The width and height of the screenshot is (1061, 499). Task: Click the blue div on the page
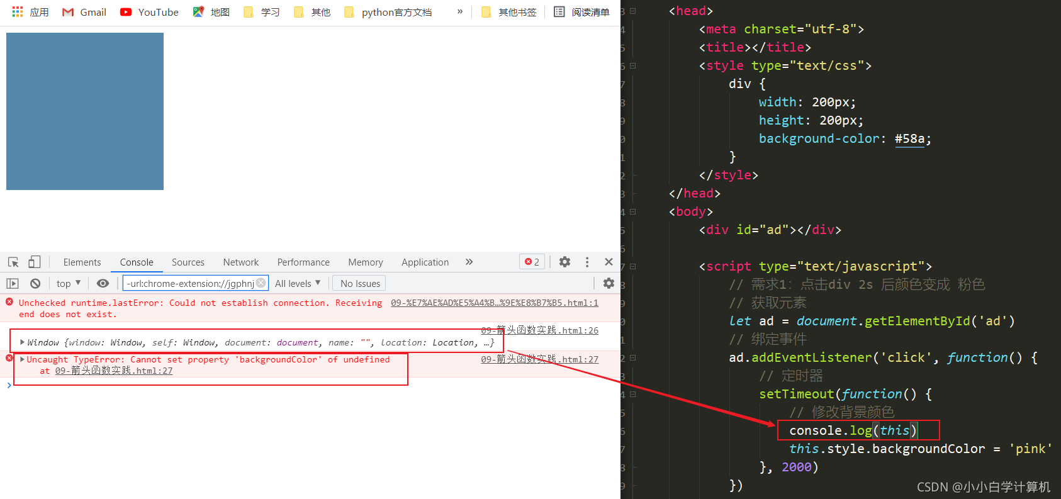click(85, 111)
